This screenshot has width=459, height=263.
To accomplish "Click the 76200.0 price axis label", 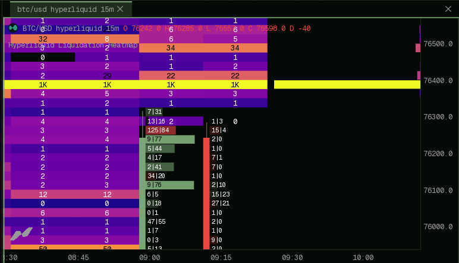I will coord(438,153).
